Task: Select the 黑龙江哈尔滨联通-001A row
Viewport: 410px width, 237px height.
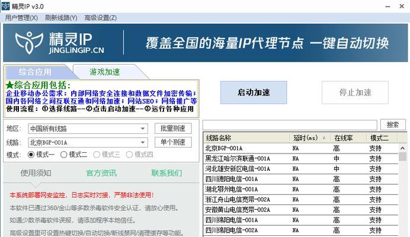Action: [x=301, y=159]
